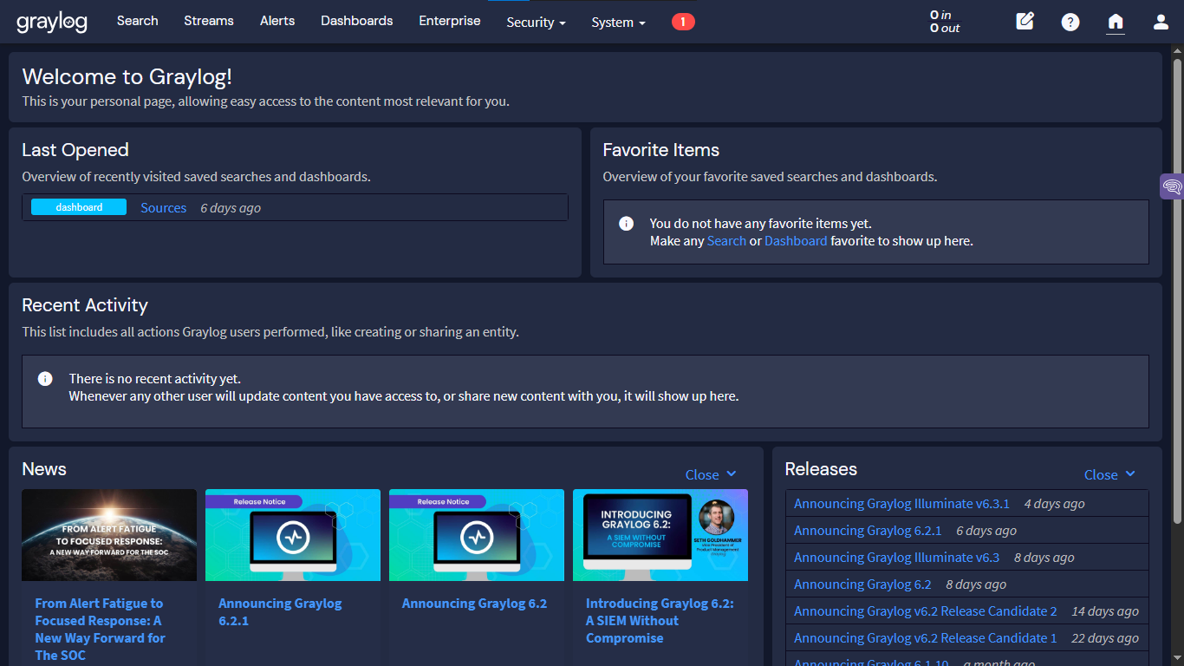Screen dimensions: 1184x666
Task: Open the purple side assistant icon
Action: coord(1172,186)
